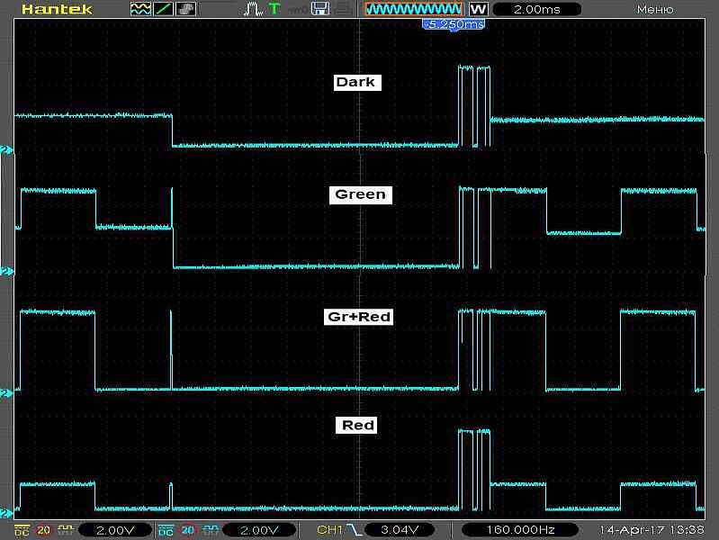Click the 2.00ms timebase readout

[x=537, y=9]
